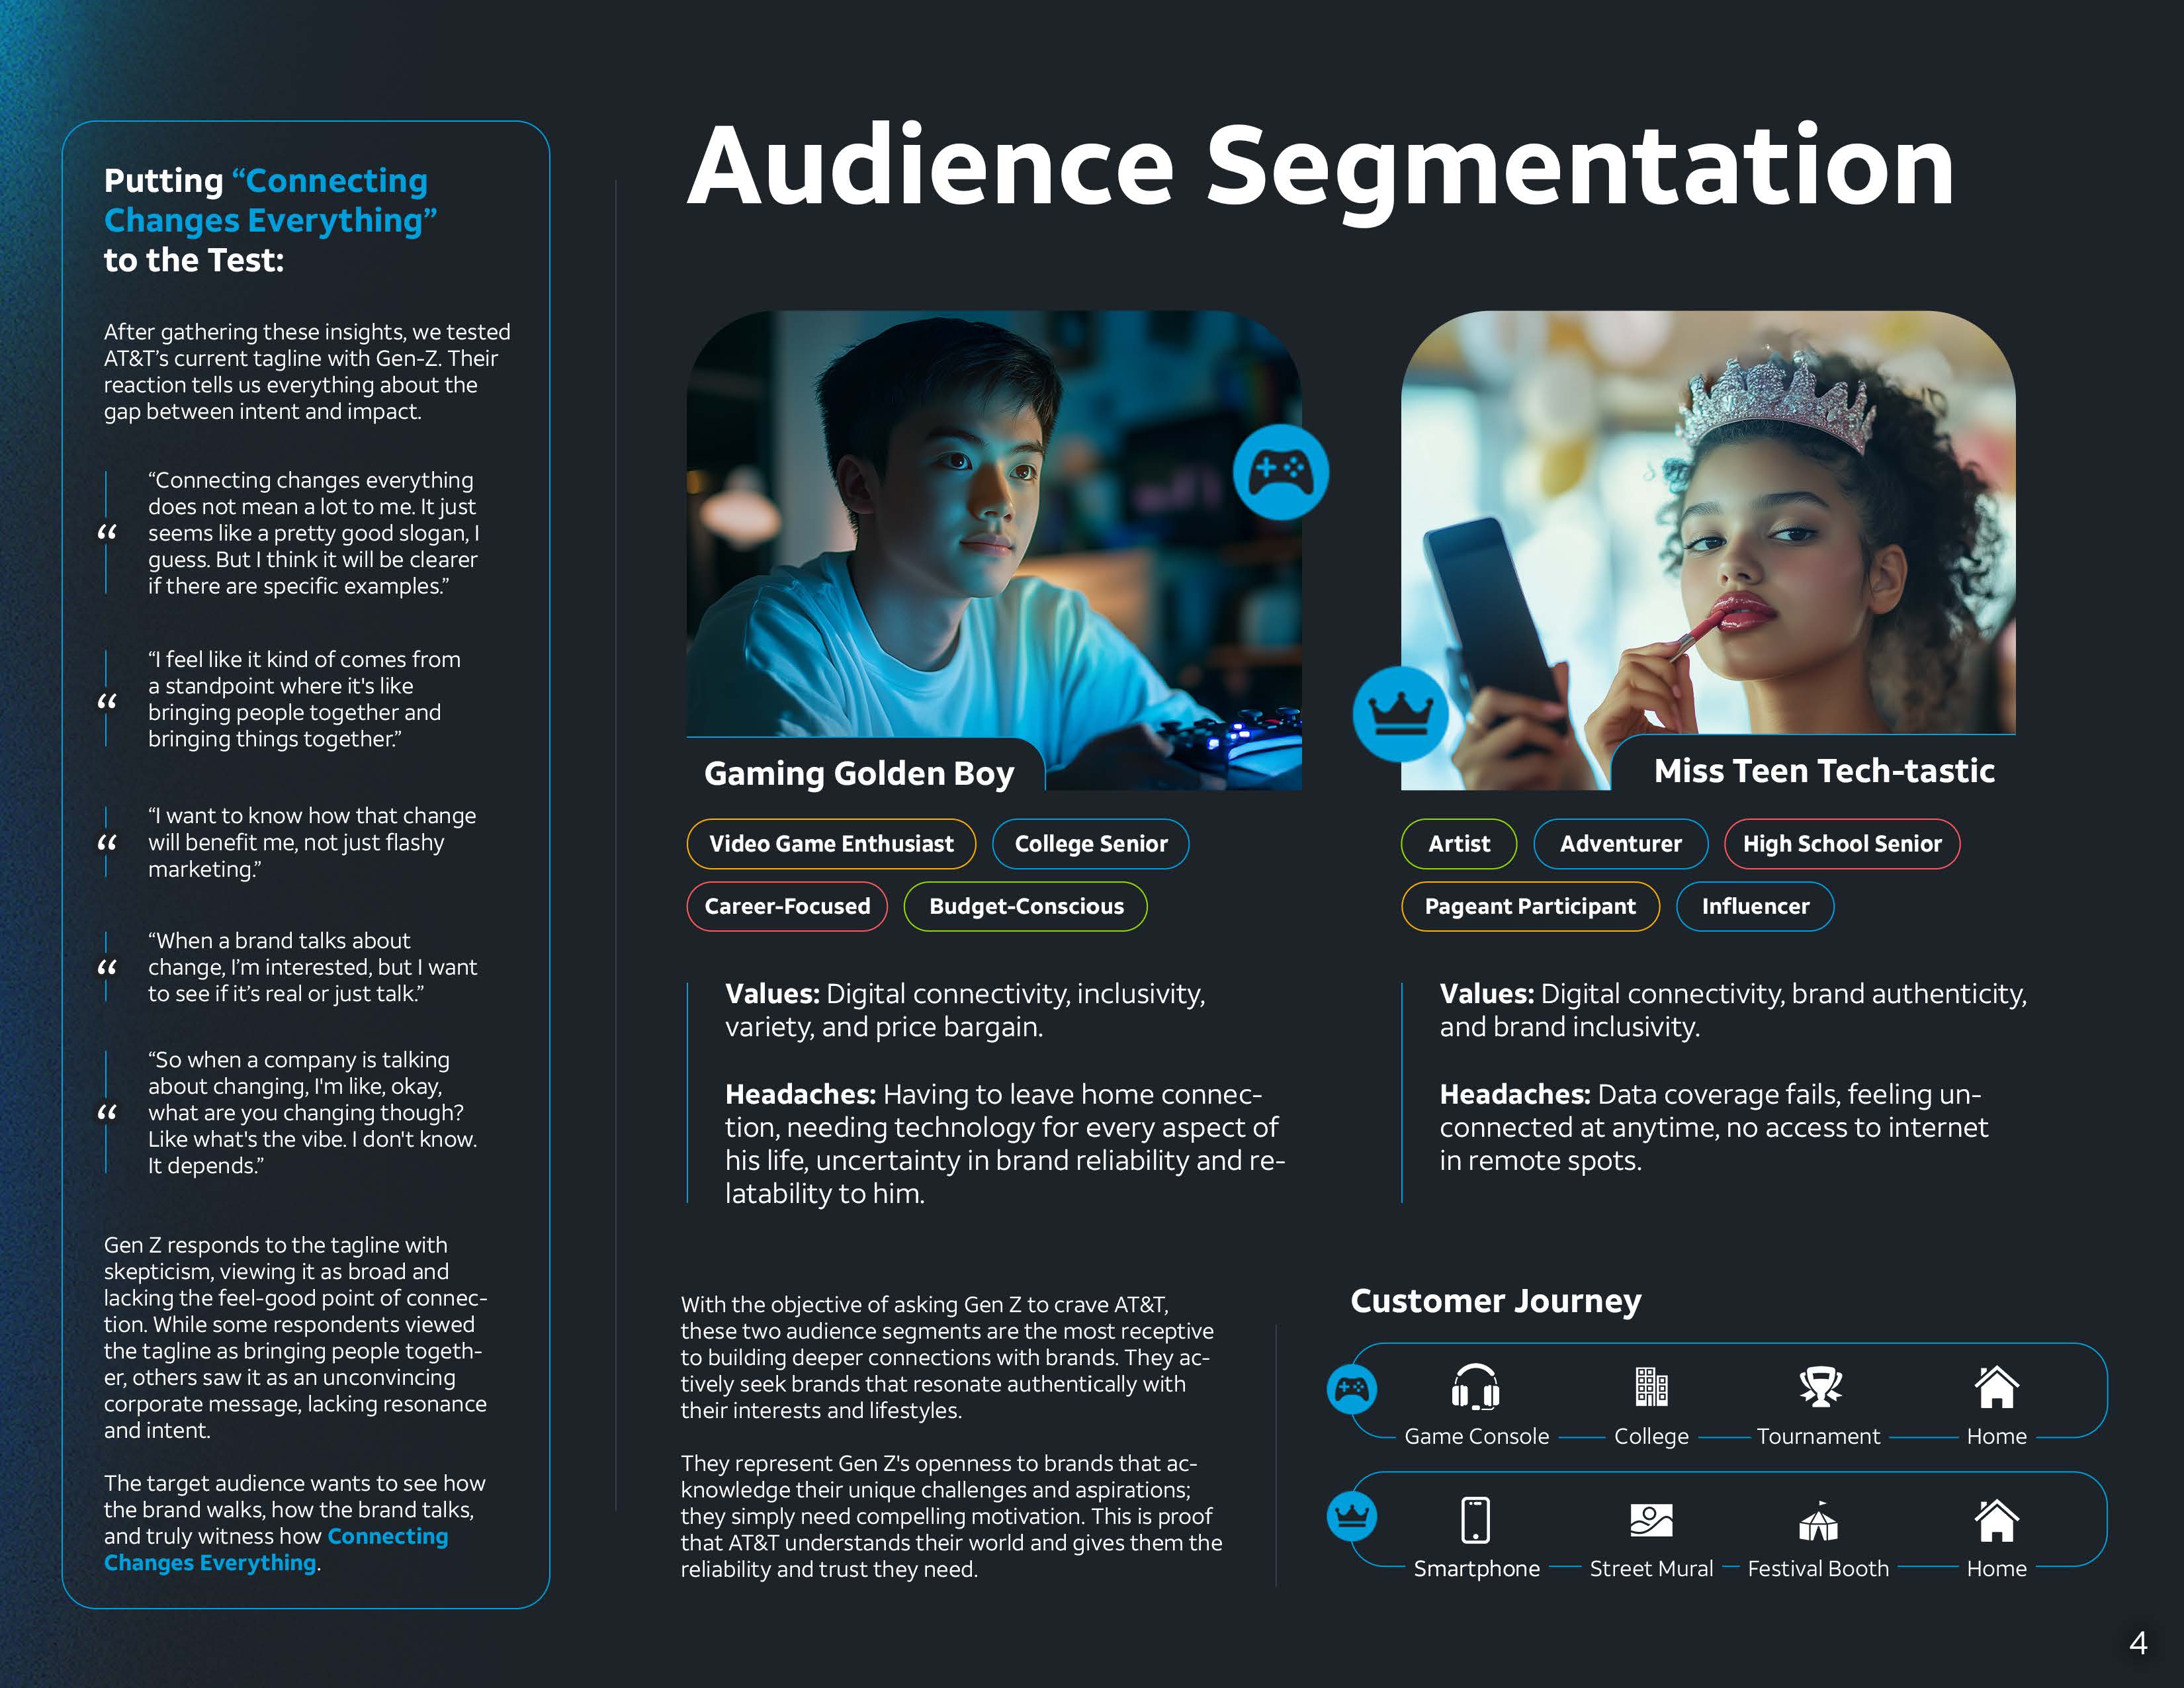Screen dimensions: 2184x1688
Task: Click the large crown icon beside pageant photo
Action: (x=1400, y=714)
